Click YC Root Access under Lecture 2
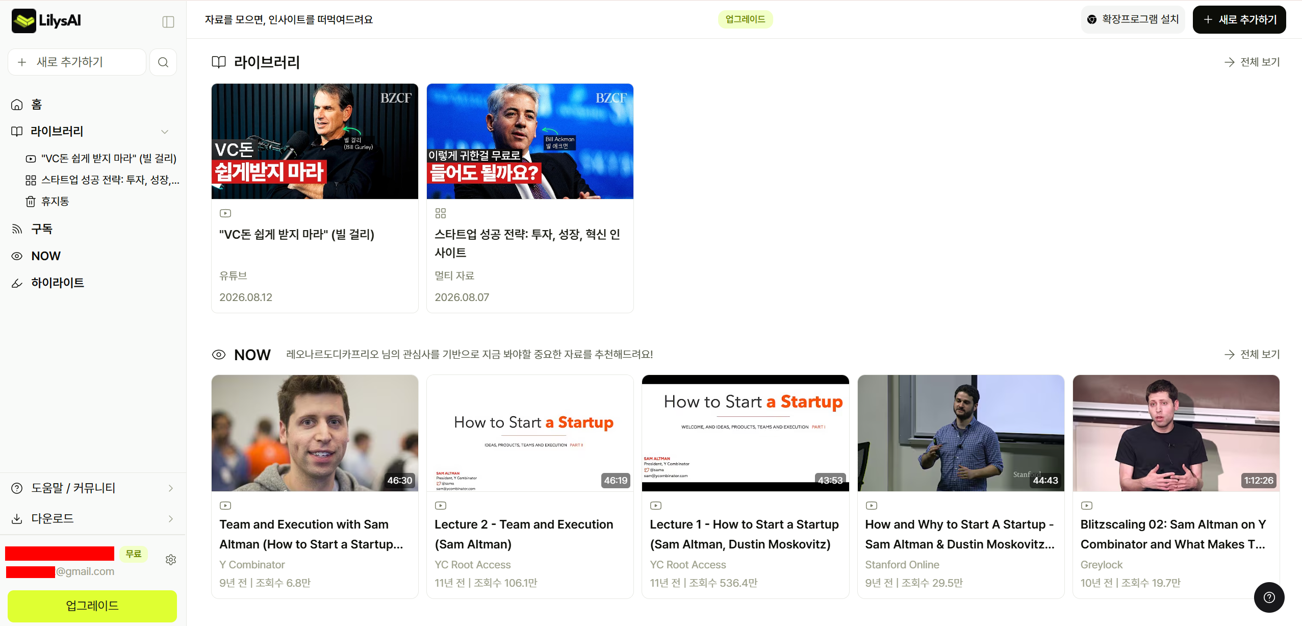The height and width of the screenshot is (626, 1302). [473, 565]
